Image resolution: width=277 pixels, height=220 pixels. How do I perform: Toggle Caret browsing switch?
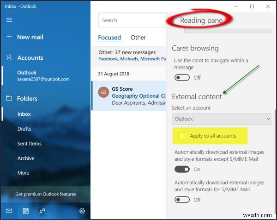(x=182, y=77)
